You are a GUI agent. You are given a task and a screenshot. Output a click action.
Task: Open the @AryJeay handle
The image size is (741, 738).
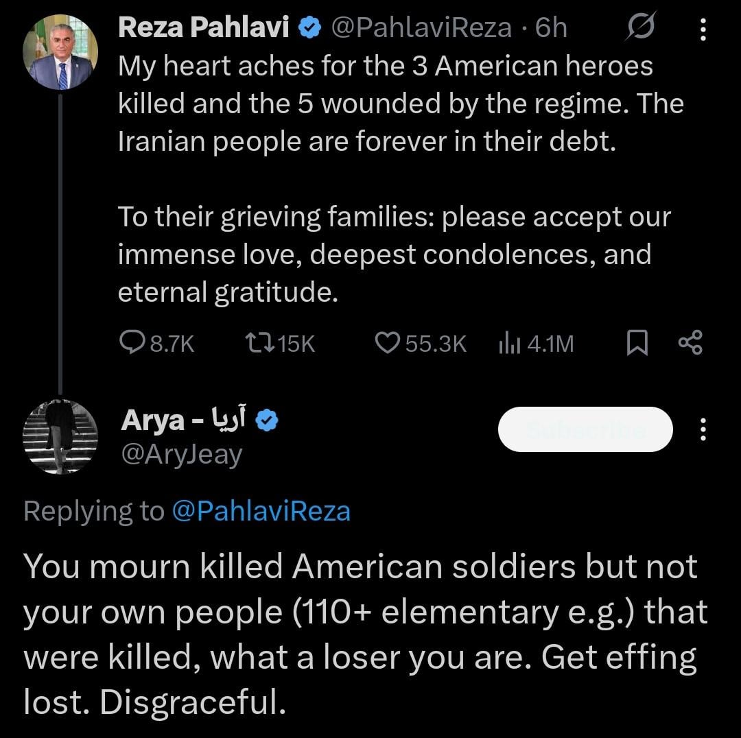coord(181,454)
